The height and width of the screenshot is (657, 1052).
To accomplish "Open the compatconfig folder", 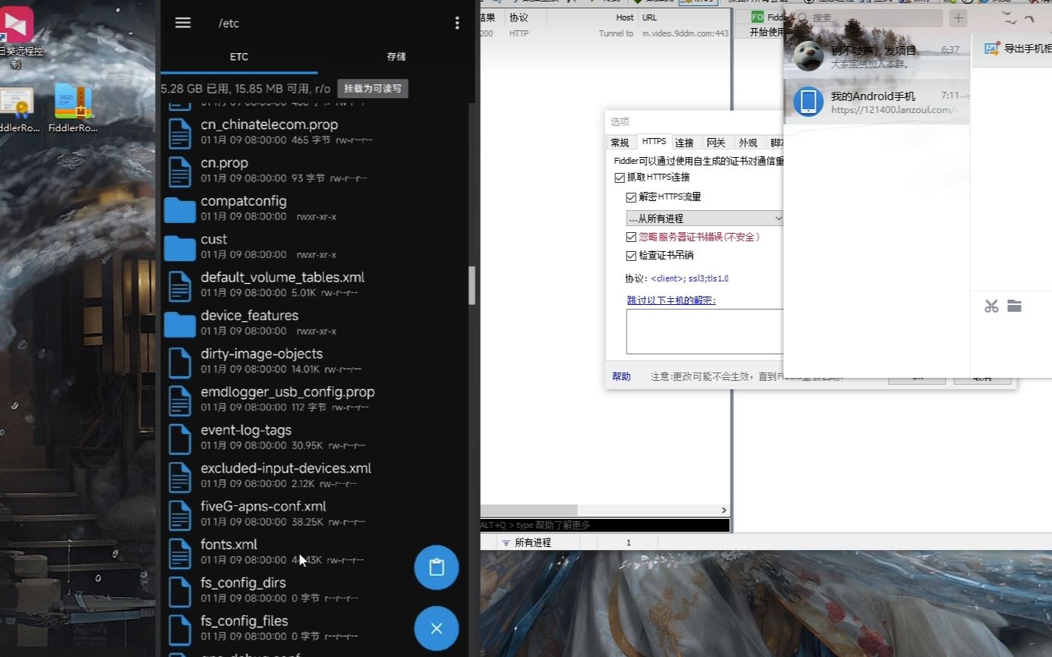I will click(x=180, y=209).
